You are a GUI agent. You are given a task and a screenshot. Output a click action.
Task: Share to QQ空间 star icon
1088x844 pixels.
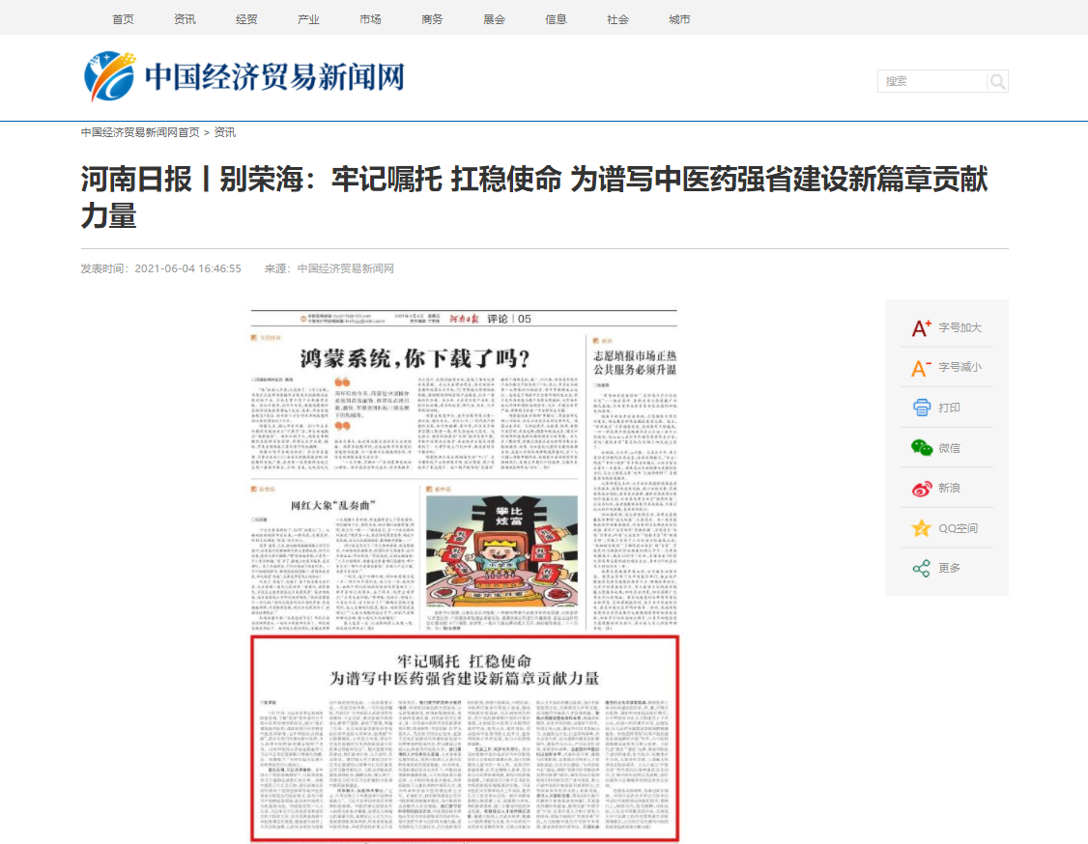pos(922,528)
